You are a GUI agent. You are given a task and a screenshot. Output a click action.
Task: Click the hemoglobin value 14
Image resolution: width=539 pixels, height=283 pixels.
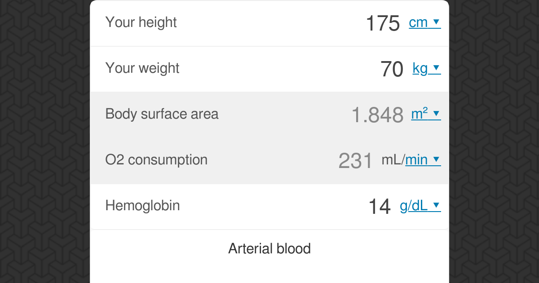point(380,206)
